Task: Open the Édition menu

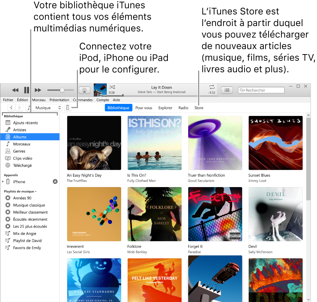Action: pyautogui.click(x=22, y=100)
